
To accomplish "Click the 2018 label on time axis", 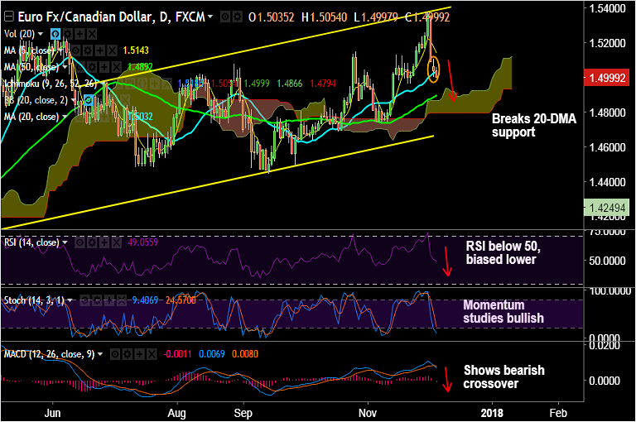I will pyautogui.click(x=492, y=413).
